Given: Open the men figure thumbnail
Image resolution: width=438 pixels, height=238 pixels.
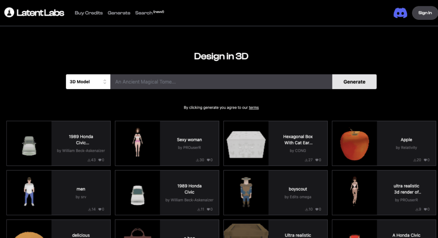Looking at the screenshot, I should (29, 192).
